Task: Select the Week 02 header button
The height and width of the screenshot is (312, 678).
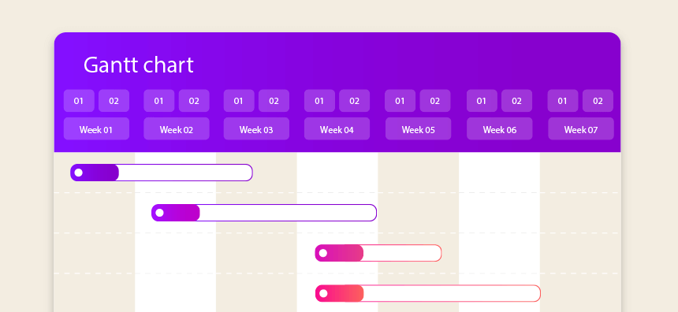Action: (177, 128)
